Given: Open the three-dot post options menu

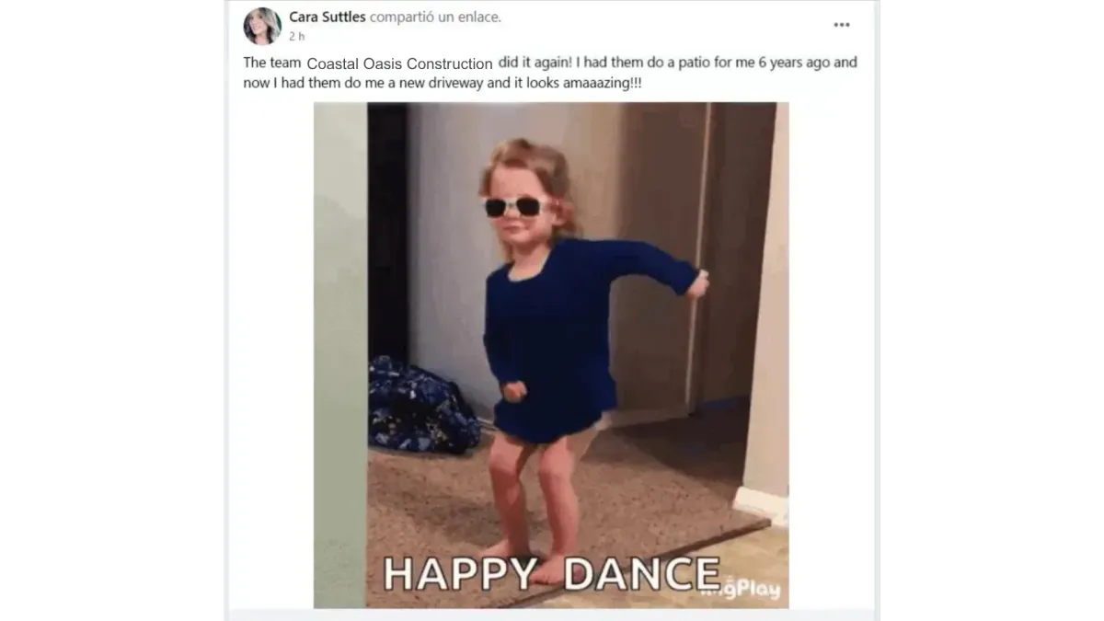Looking at the screenshot, I should pyautogui.click(x=841, y=25).
